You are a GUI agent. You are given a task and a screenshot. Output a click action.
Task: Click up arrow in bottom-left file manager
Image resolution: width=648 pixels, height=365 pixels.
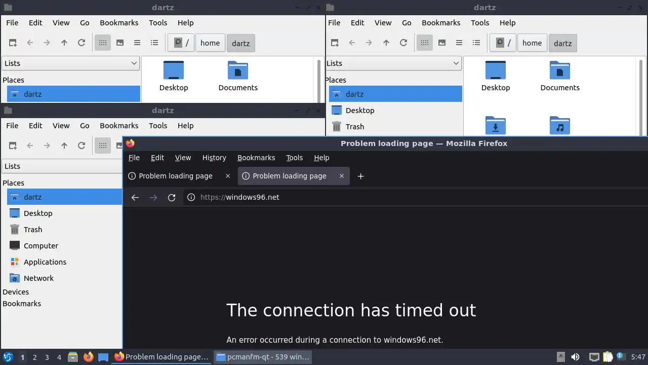point(64,146)
